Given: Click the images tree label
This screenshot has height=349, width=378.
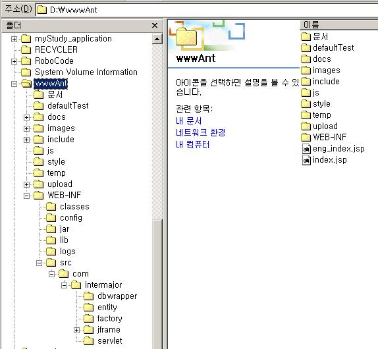Looking at the screenshot, I should click(61, 128).
